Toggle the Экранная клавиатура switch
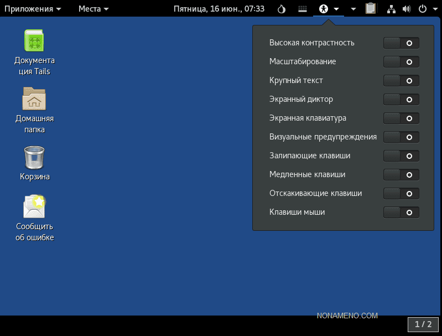Image resolution: width=442 pixels, height=336 pixels. pyautogui.click(x=401, y=118)
